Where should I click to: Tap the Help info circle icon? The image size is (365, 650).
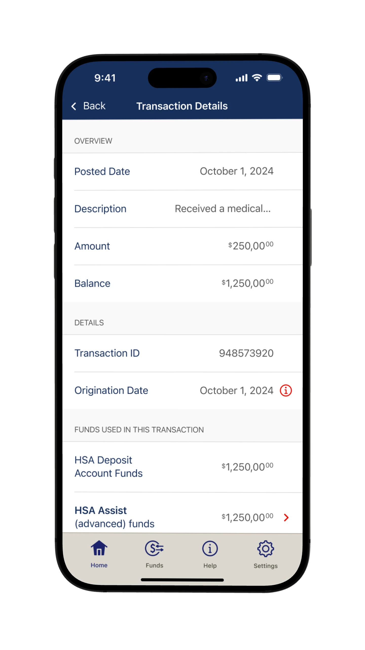210,548
